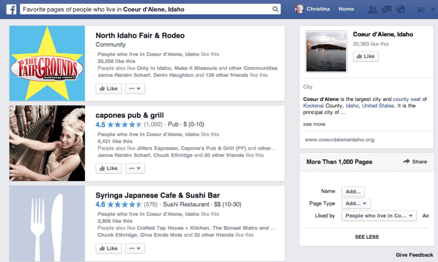Open the account settings caret at top right
This screenshot has width=438, height=262.
point(432,9)
